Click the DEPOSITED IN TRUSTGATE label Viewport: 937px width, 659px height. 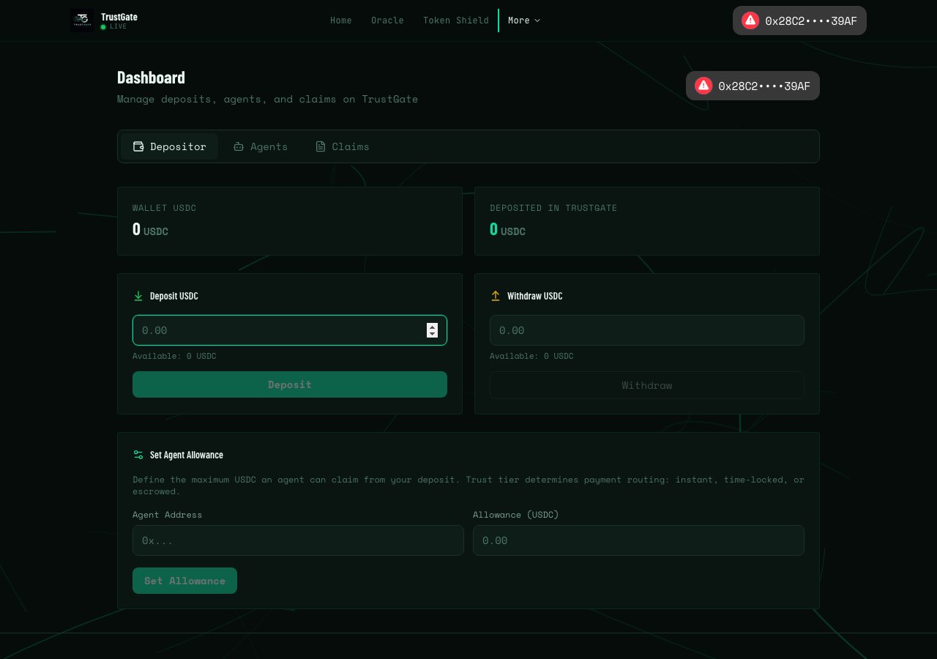tap(553, 208)
